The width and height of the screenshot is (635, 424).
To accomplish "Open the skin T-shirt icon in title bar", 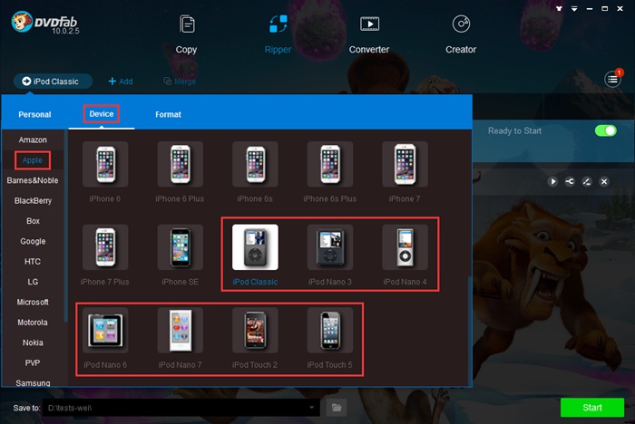I will (559, 8).
